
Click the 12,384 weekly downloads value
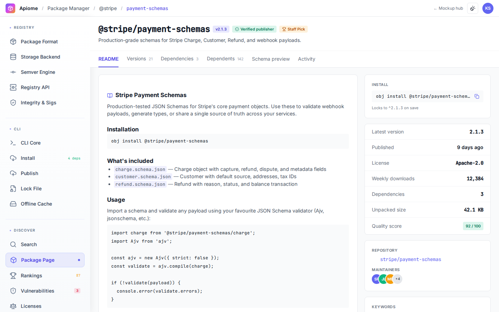click(x=475, y=179)
